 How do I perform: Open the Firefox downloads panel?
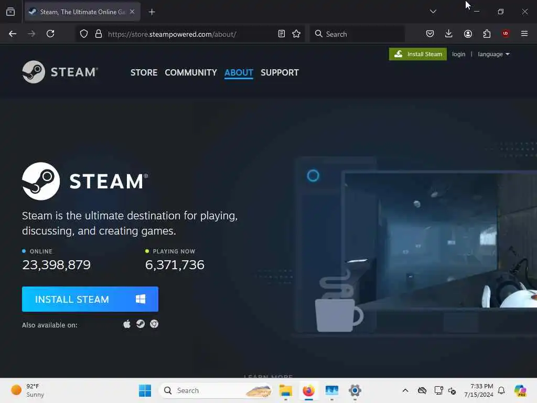click(x=449, y=34)
